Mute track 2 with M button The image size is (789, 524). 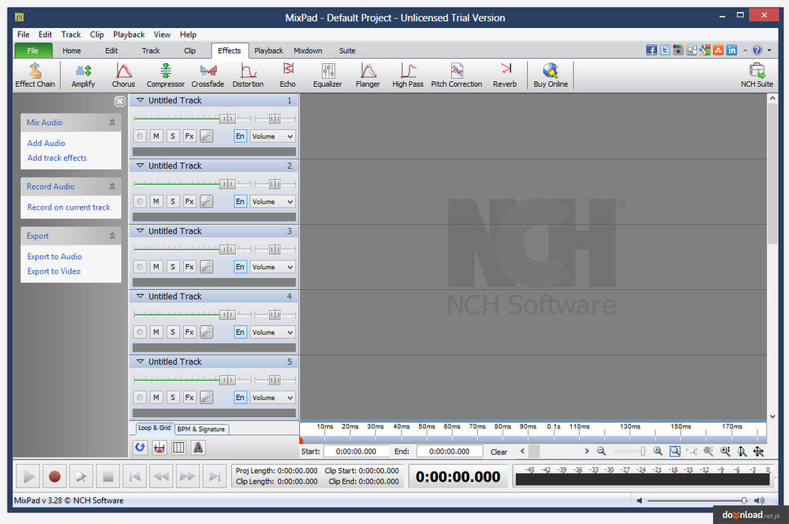[x=156, y=201]
